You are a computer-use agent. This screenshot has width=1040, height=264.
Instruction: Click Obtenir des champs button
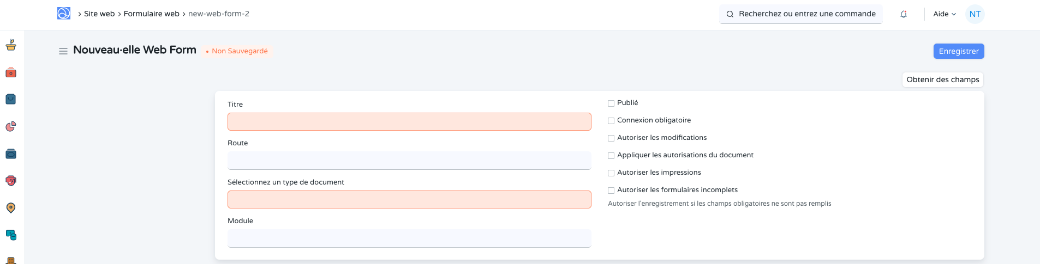pyautogui.click(x=942, y=79)
